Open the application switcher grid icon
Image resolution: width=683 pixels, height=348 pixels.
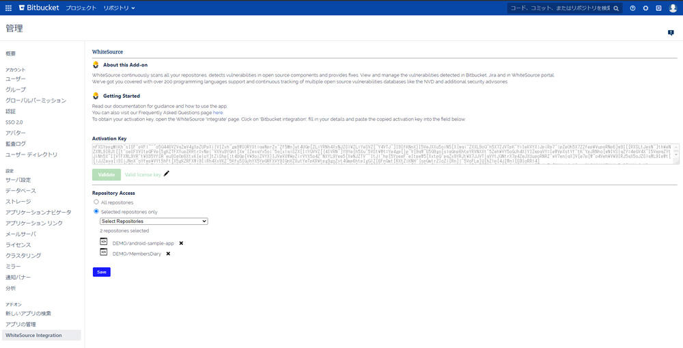point(8,8)
